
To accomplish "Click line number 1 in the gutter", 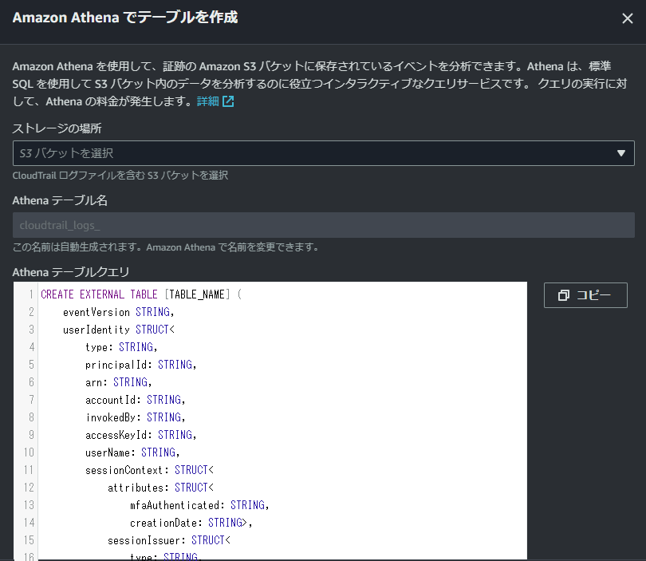I will [31, 294].
